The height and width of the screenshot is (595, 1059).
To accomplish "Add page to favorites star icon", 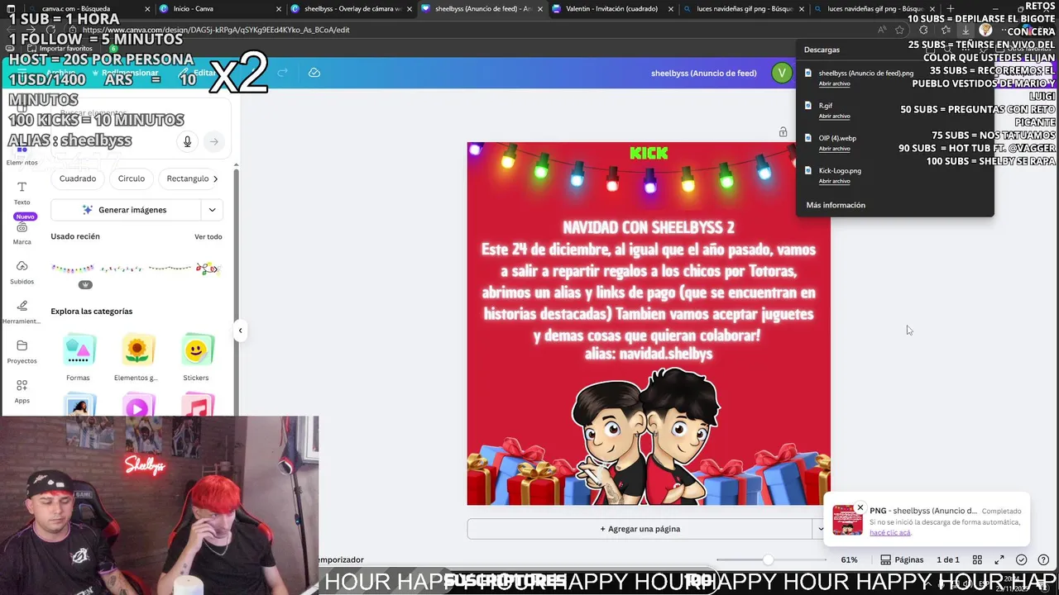I will pyautogui.click(x=899, y=30).
